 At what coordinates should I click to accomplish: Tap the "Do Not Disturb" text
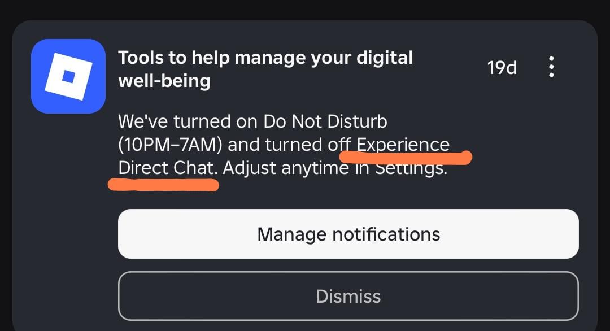(325, 121)
